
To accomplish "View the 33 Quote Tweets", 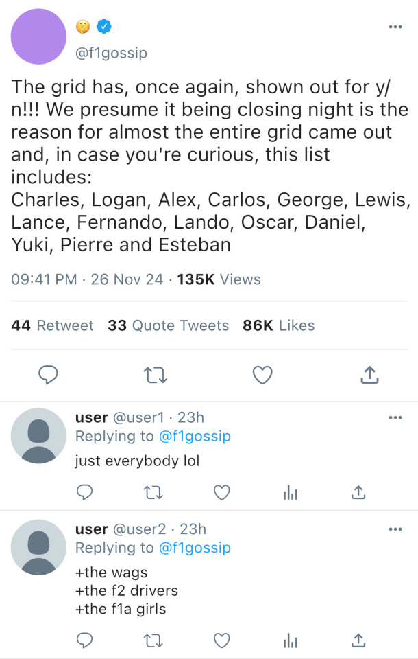I will pos(168,325).
